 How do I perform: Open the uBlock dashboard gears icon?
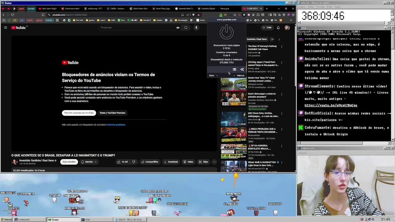click(242, 70)
